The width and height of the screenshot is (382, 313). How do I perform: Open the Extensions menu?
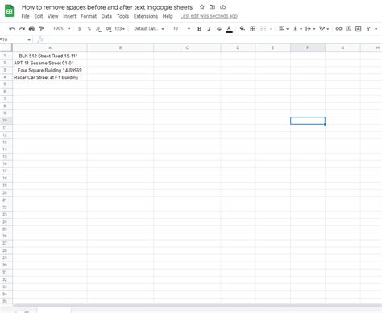coord(146,16)
